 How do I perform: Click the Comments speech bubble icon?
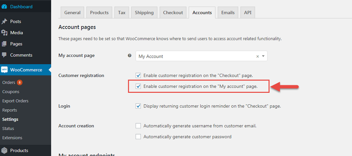[x=5, y=55]
